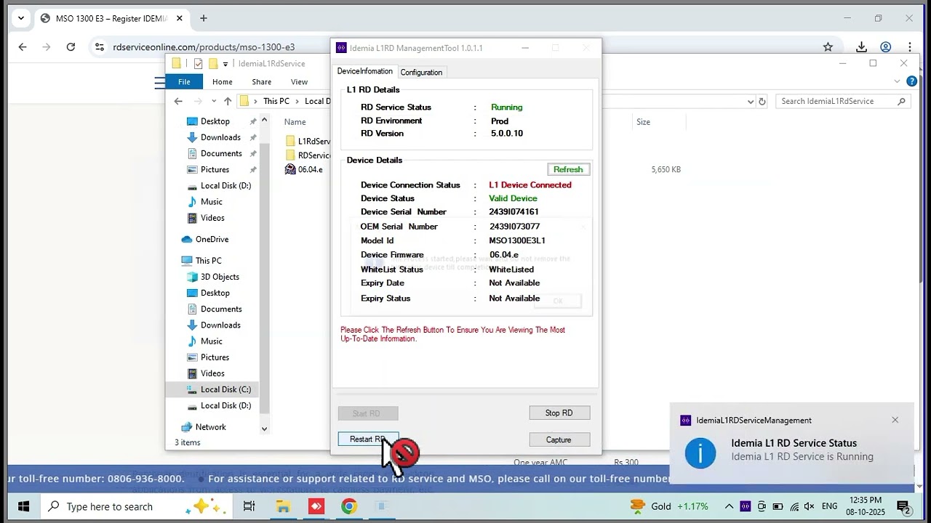Click the Stop RD button
The width and height of the screenshot is (931, 523).
point(559,413)
